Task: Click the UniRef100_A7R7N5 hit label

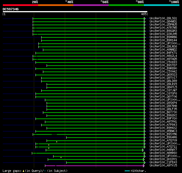Action: [163, 28]
